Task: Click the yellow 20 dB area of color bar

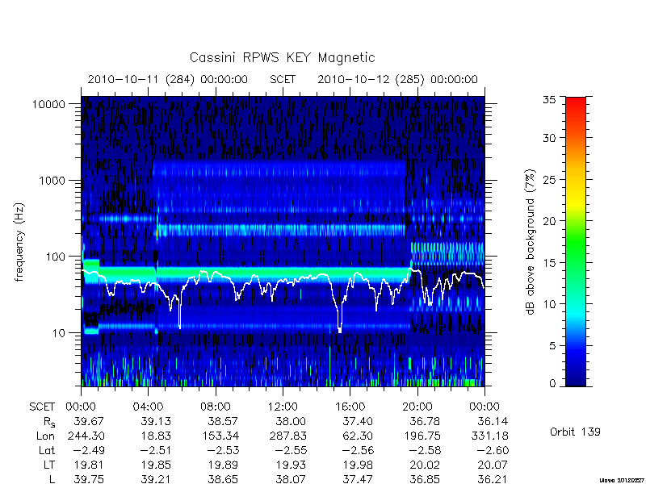Action: point(576,210)
